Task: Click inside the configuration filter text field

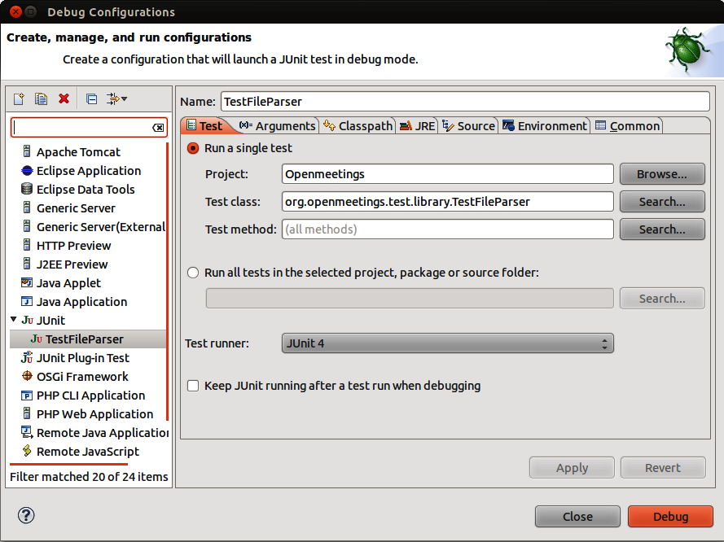Action: point(82,128)
